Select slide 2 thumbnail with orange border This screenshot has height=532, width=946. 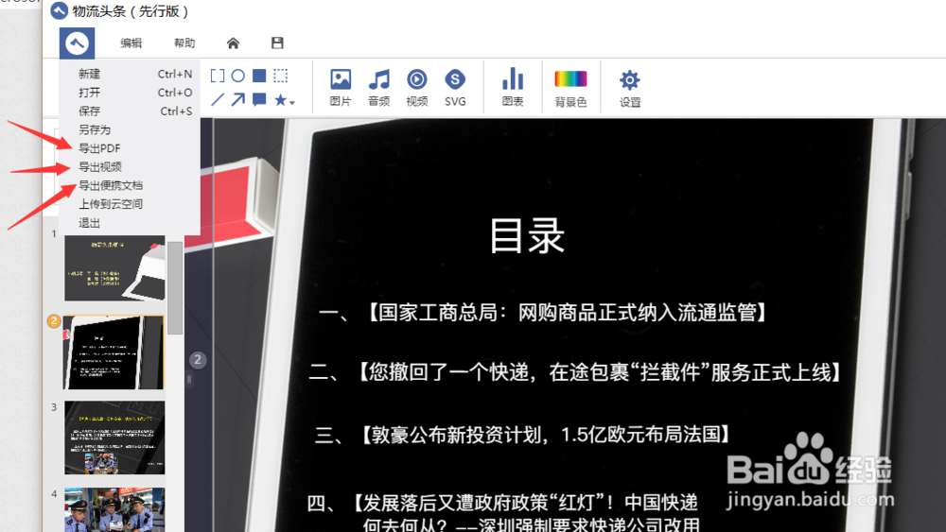click(x=114, y=352)
